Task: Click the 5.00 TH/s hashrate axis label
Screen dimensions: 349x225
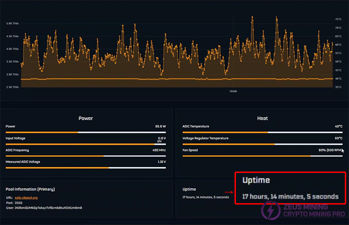Action: (x=12, y=23)
